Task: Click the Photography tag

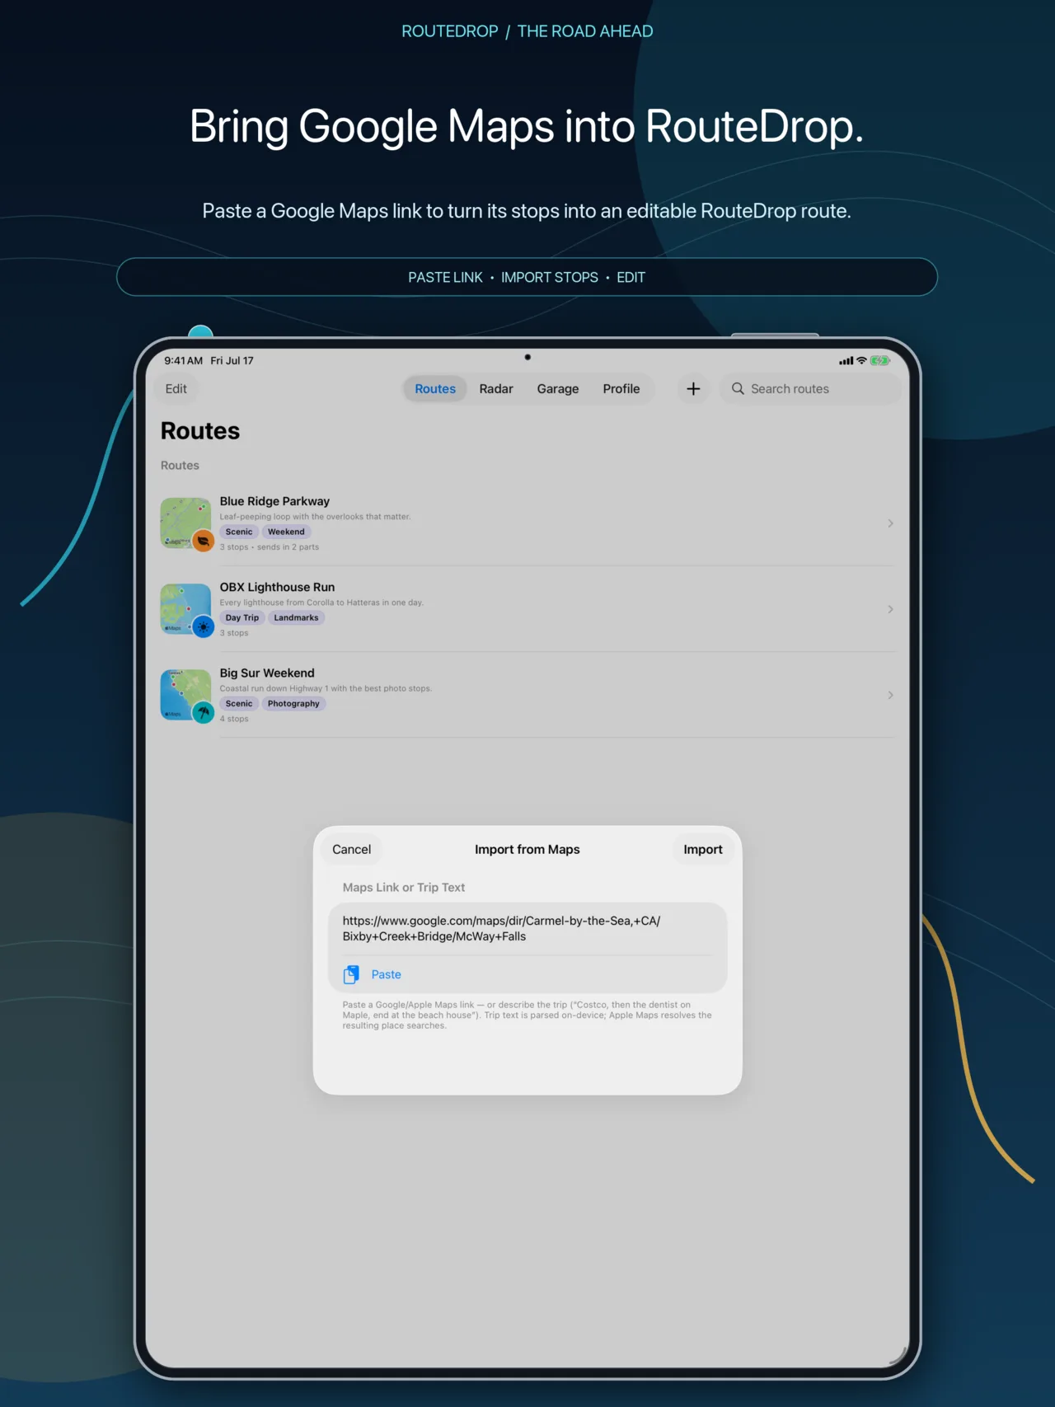Action: [x=293, y=703]
